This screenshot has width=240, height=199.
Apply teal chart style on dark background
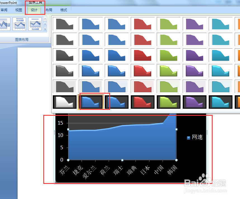(x=220, y=102)
